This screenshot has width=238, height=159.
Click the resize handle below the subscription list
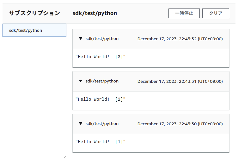click(x=65, y=157)
